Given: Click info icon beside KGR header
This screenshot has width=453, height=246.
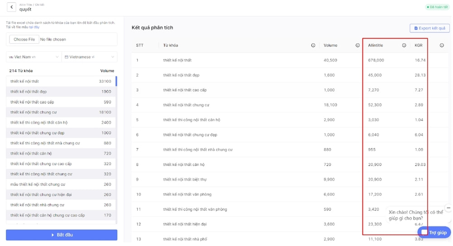Looking at the screenshot, I should [442, 45].
